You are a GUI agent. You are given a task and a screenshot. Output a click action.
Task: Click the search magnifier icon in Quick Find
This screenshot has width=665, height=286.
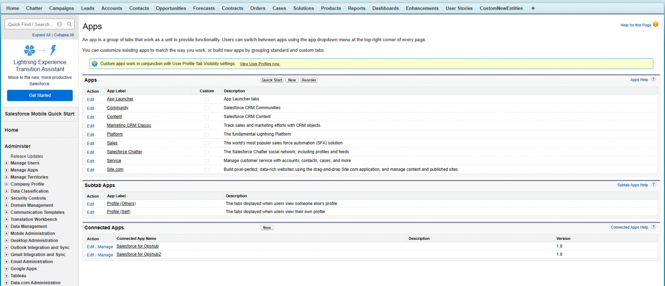pyautogui.click(x=69, y=24)
